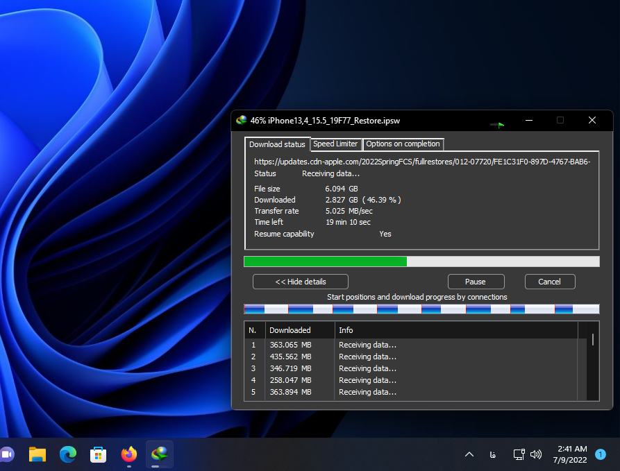The width and height of the screenshot is (620, 471).
Task: Launch Microsoft Edge from the taskbar
Action: coord(68,454)
